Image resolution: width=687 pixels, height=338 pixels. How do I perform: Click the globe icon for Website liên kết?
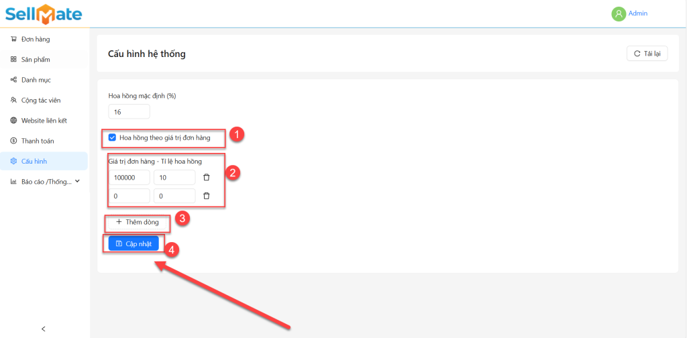click(x=14, y=121)
